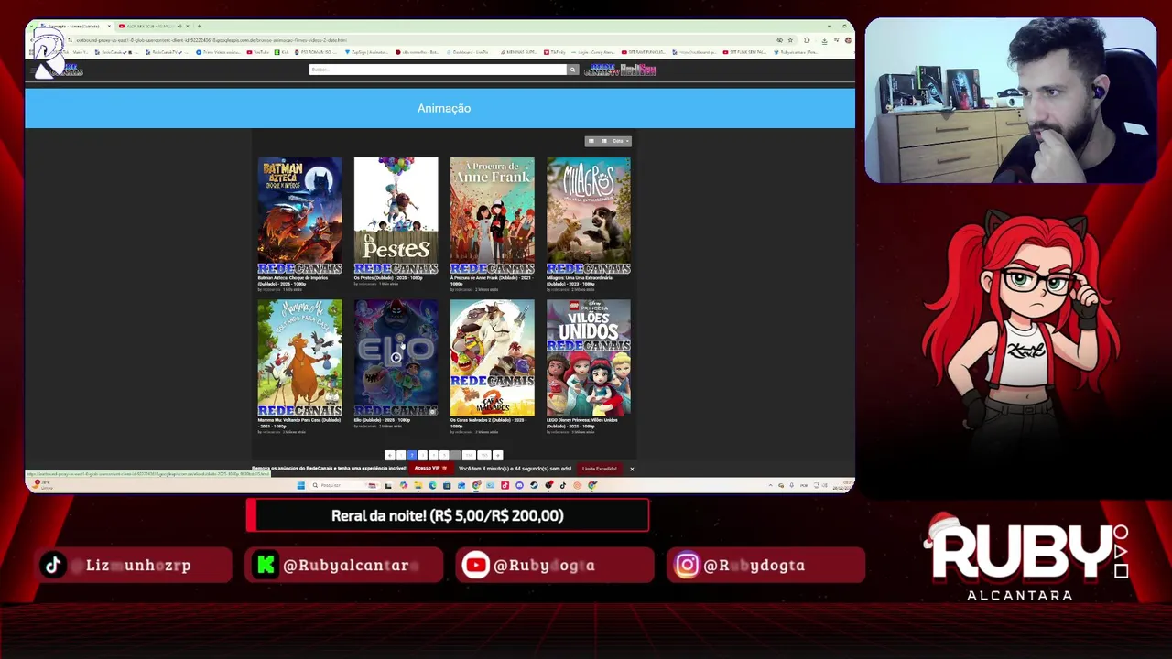Open the YouTube bookmark in bookmarks bar
This screenshot has width=1172, height=659.
click(x=257, y=52)
